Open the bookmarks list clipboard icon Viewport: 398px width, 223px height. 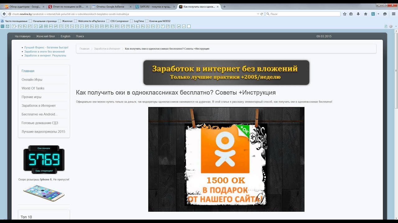coord(351,14)
